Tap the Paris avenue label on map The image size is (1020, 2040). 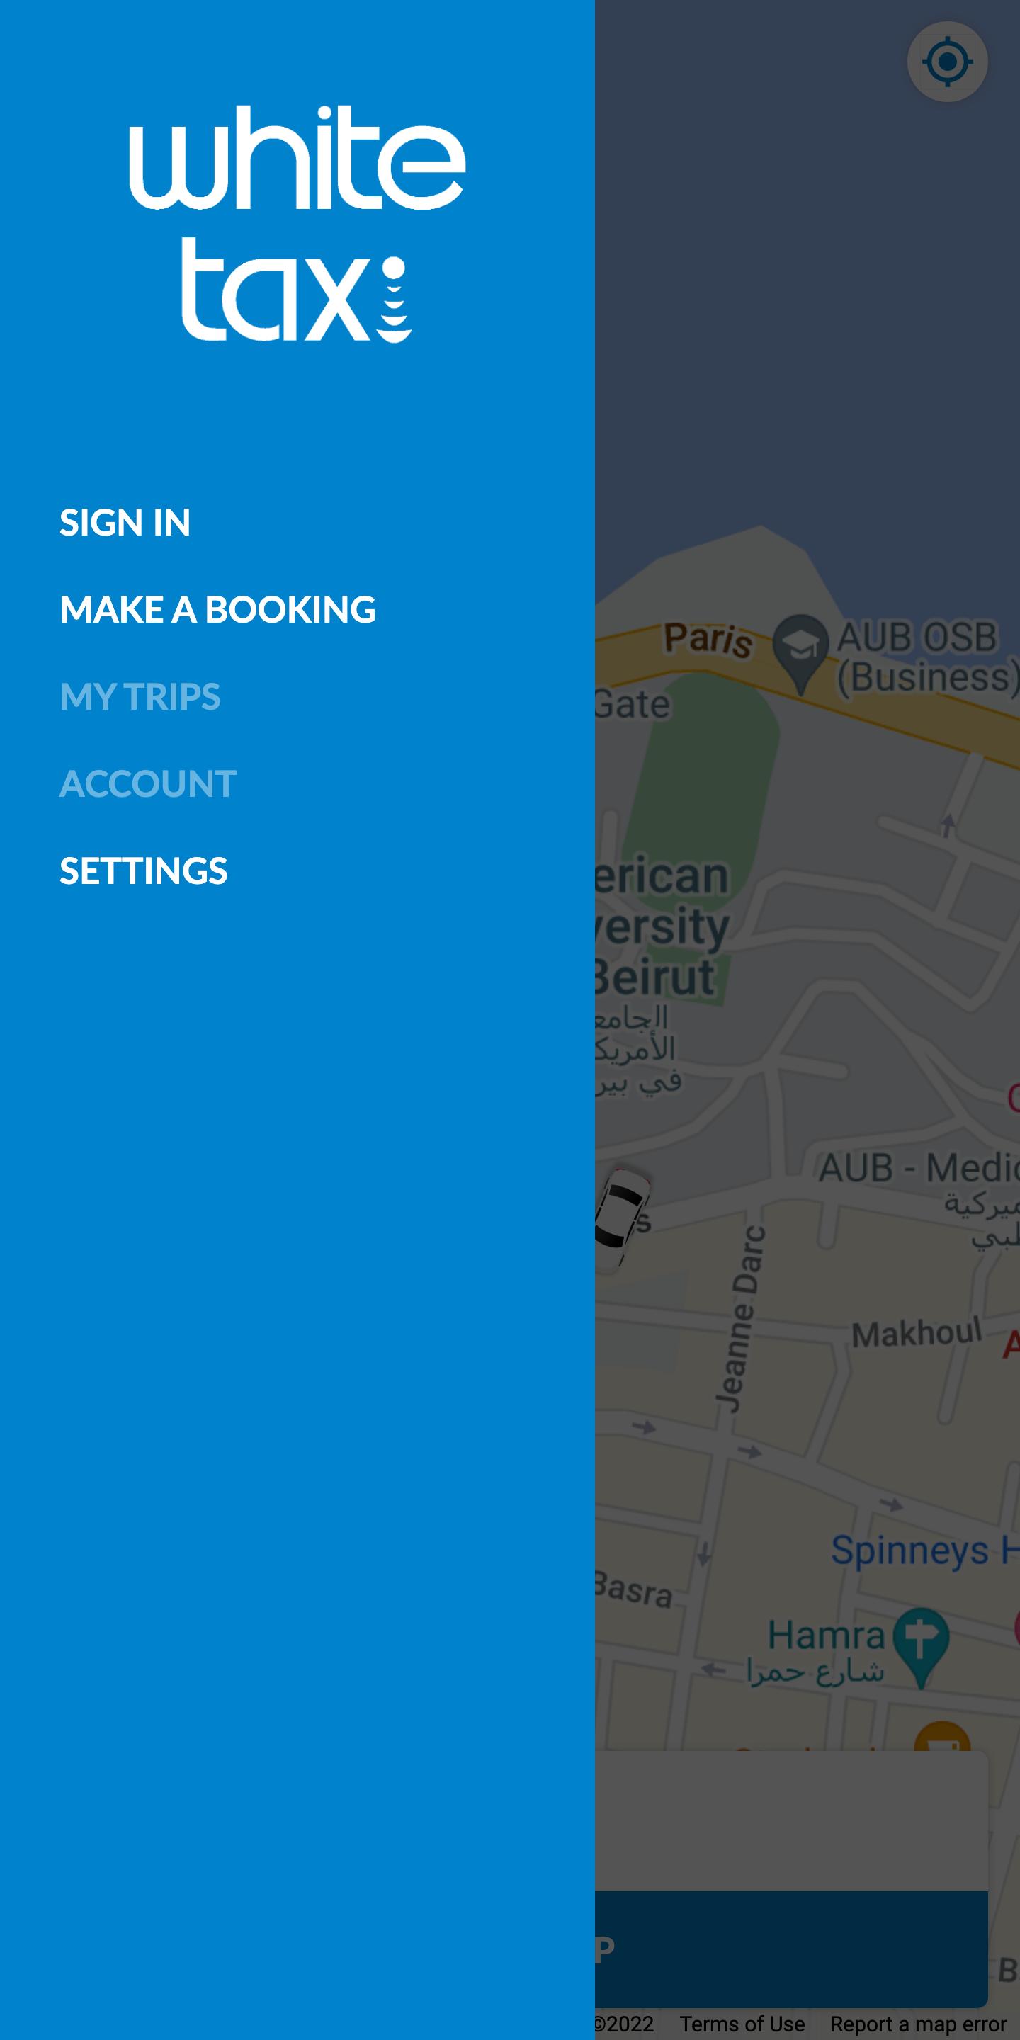click(708, 638)
